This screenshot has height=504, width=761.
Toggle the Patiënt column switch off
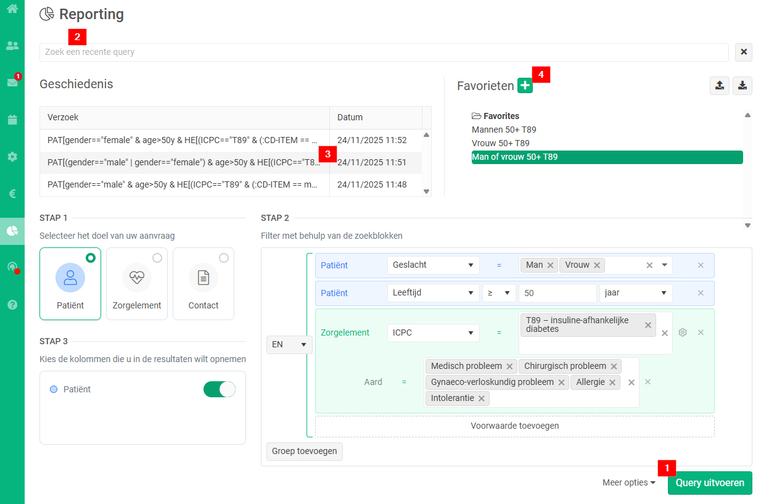coord(220,389)
